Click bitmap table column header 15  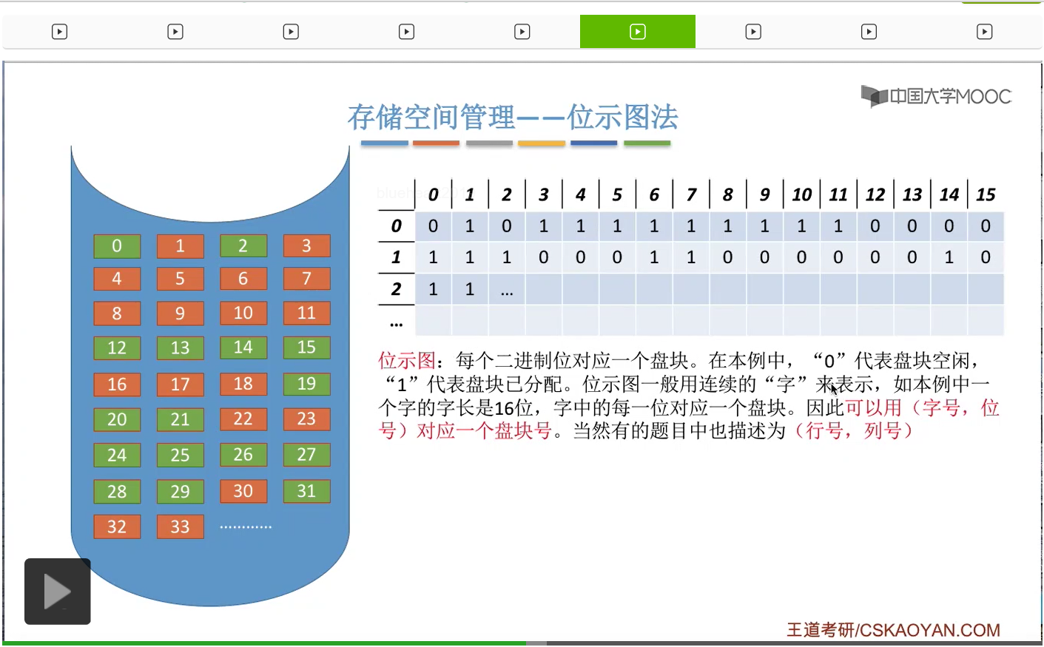click(986, 194)
